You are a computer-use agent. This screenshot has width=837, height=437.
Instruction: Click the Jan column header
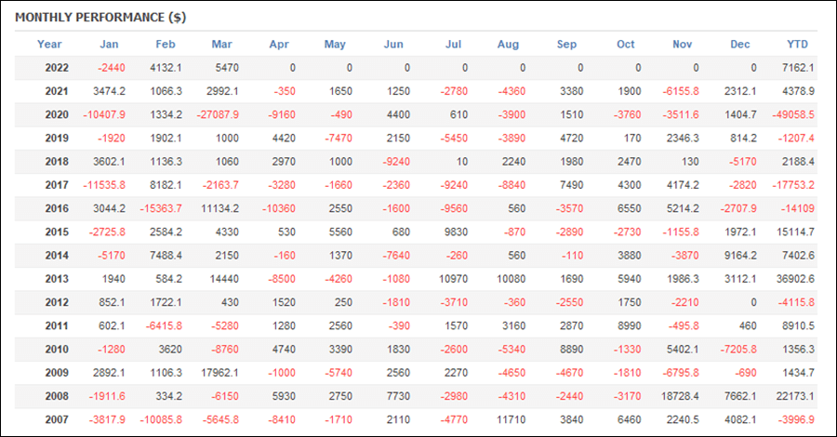109,45
